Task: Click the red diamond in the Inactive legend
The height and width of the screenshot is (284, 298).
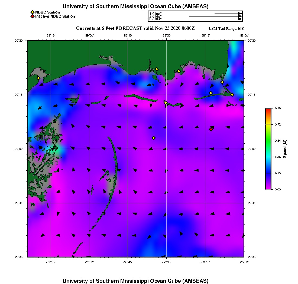Action: click(x=32, y=16)
